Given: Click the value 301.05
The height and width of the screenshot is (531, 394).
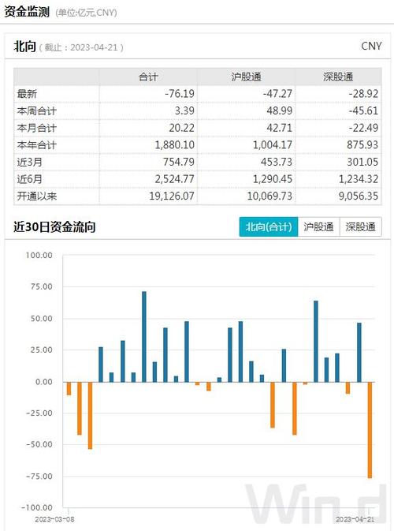Looking at the screenshot, I should (362, 162).
